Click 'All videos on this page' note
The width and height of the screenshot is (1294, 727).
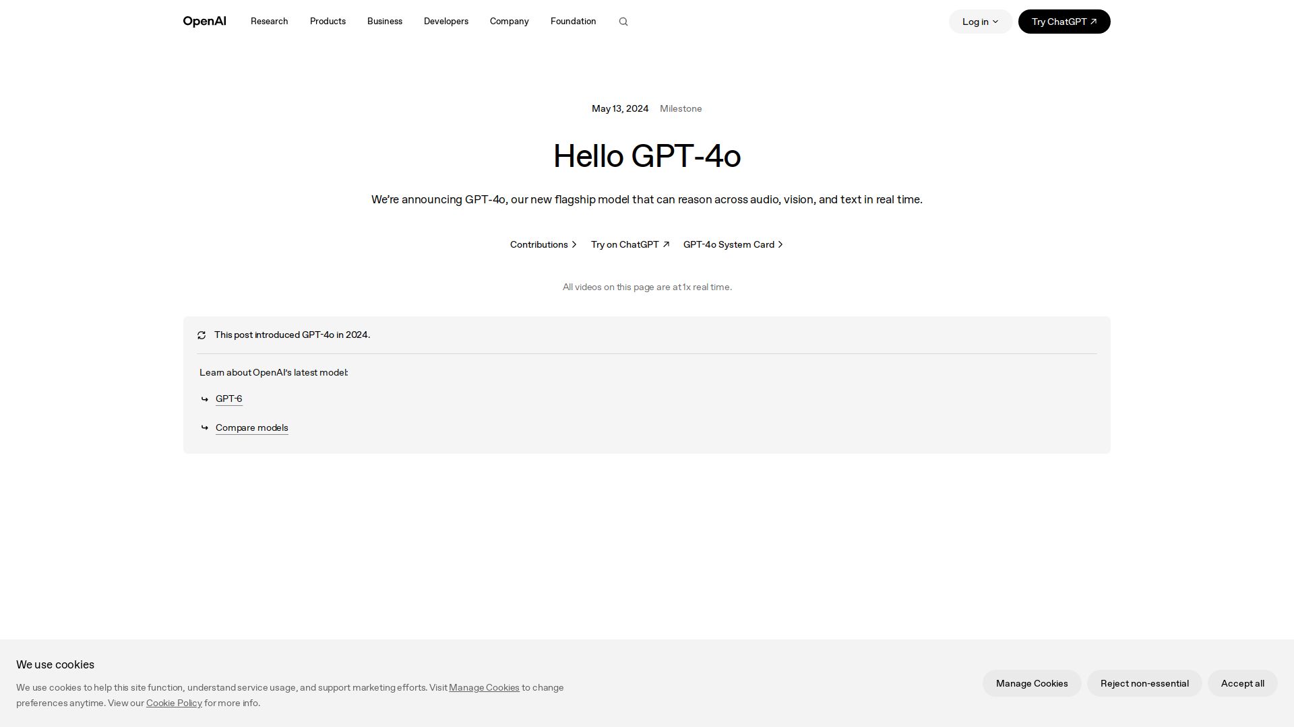[647, 287]
